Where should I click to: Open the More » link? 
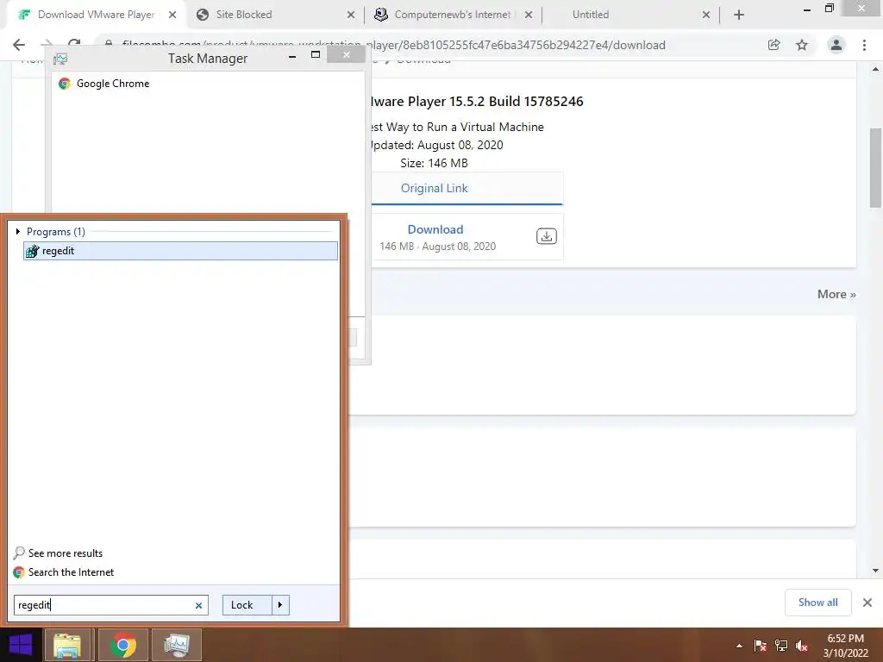pos(836,295)
